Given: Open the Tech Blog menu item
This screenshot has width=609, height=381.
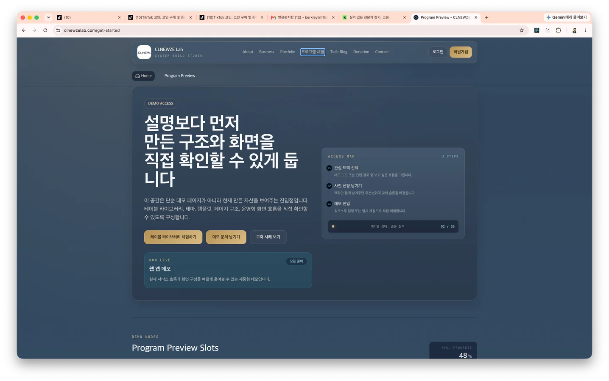Looking at the screenshot, I should pyautogui.click(x=338, y=52).
